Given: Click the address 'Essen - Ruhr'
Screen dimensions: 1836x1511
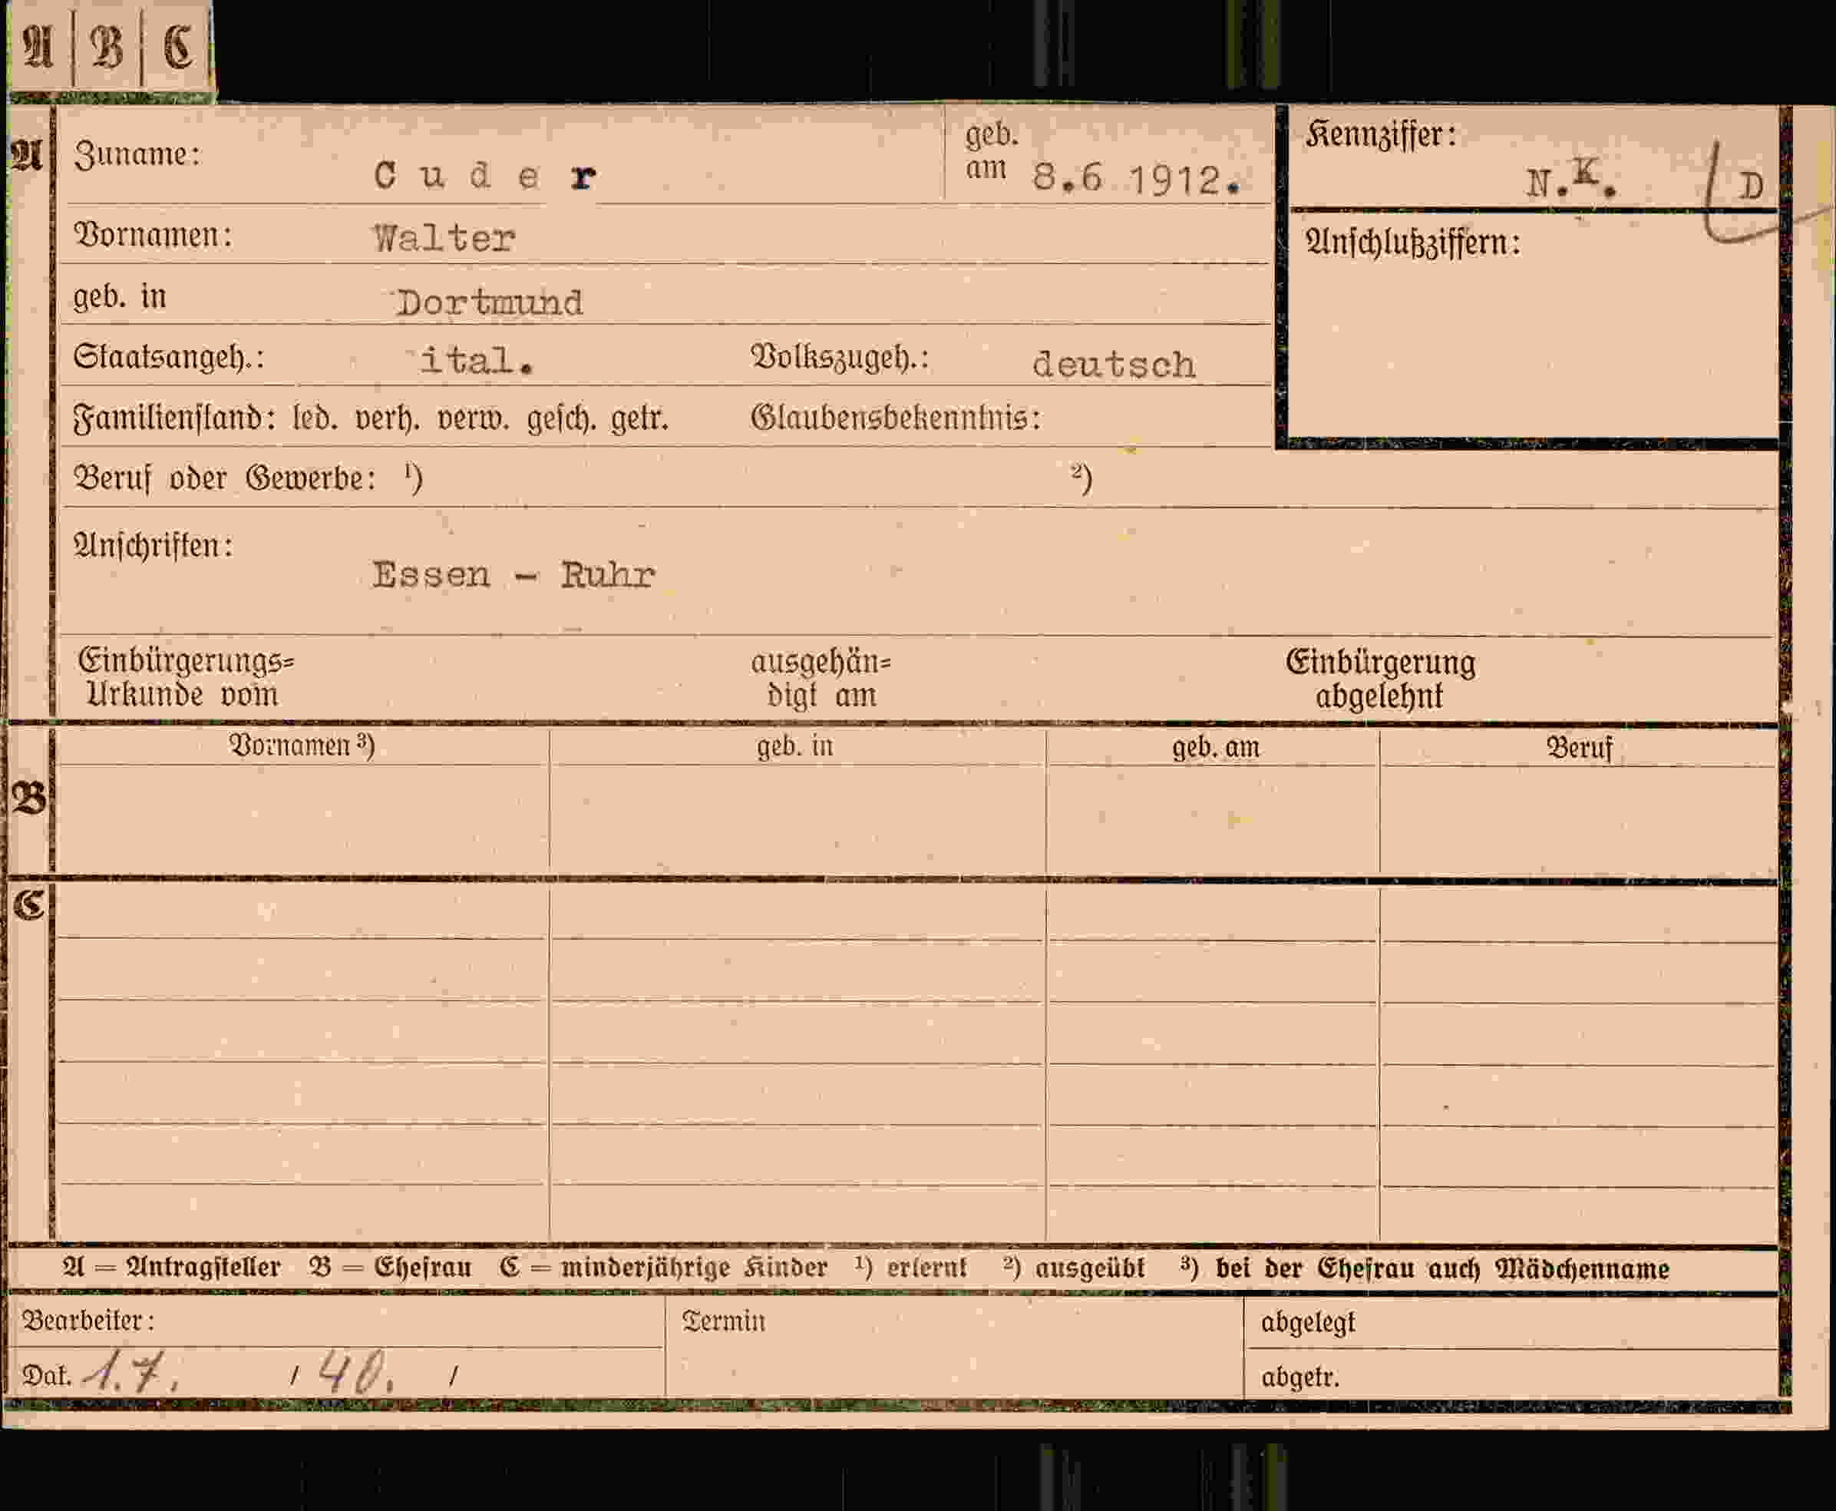Looking at the screenshot, I should pos(513,574).
